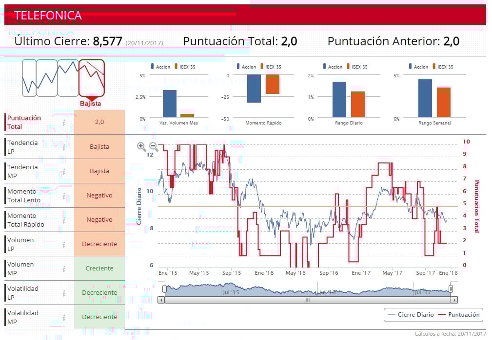This screenshot has height=340, width=492.
Task: Open info icon for Puntuación Total
Action: [x=64, y=123]
